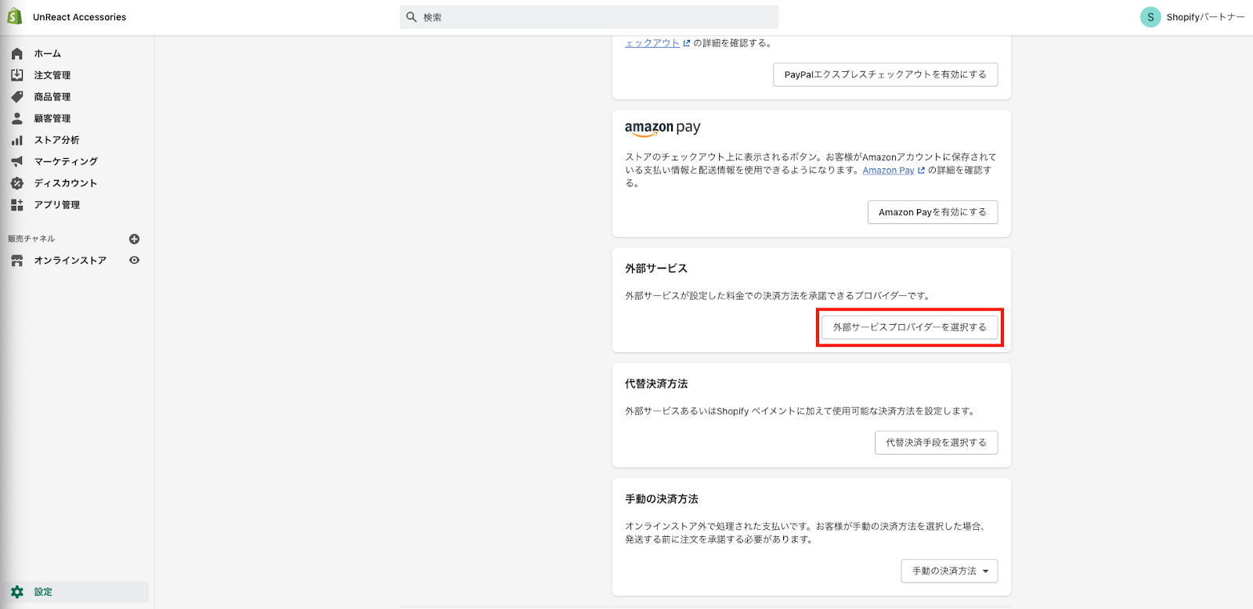1253x609 pixels.
Task: Go to ホーム in sidebar
Action: point(47,54)
